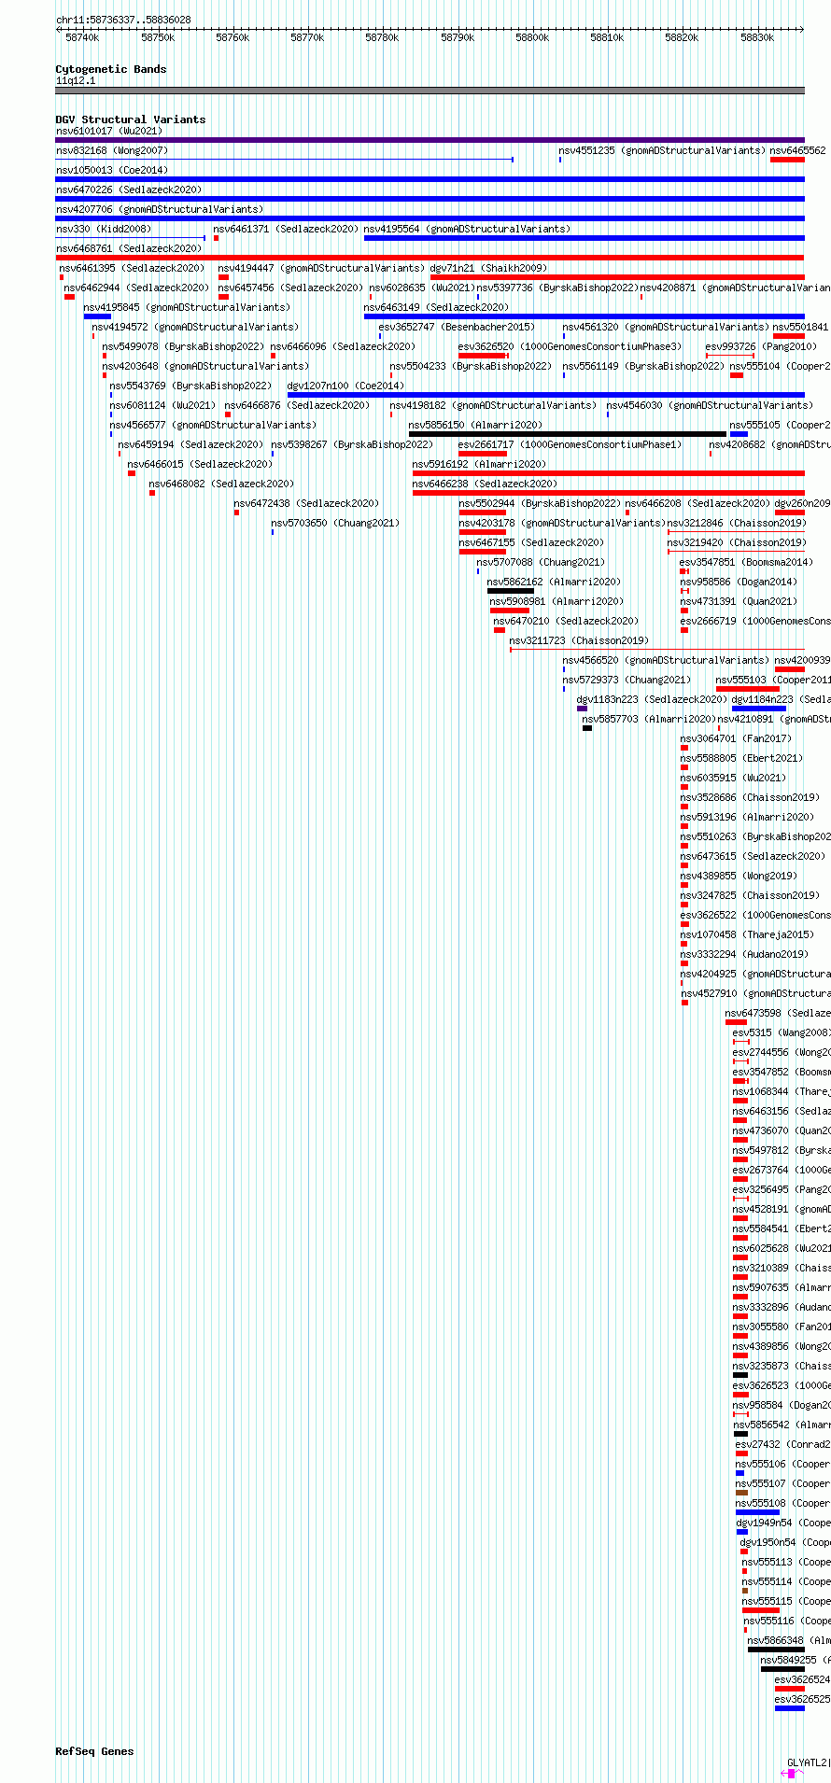The width and height of the screenshot is (831, 1783).
Task: Click the purple dgv1183n223 variant bar
Action: click(x=583, y=709)
